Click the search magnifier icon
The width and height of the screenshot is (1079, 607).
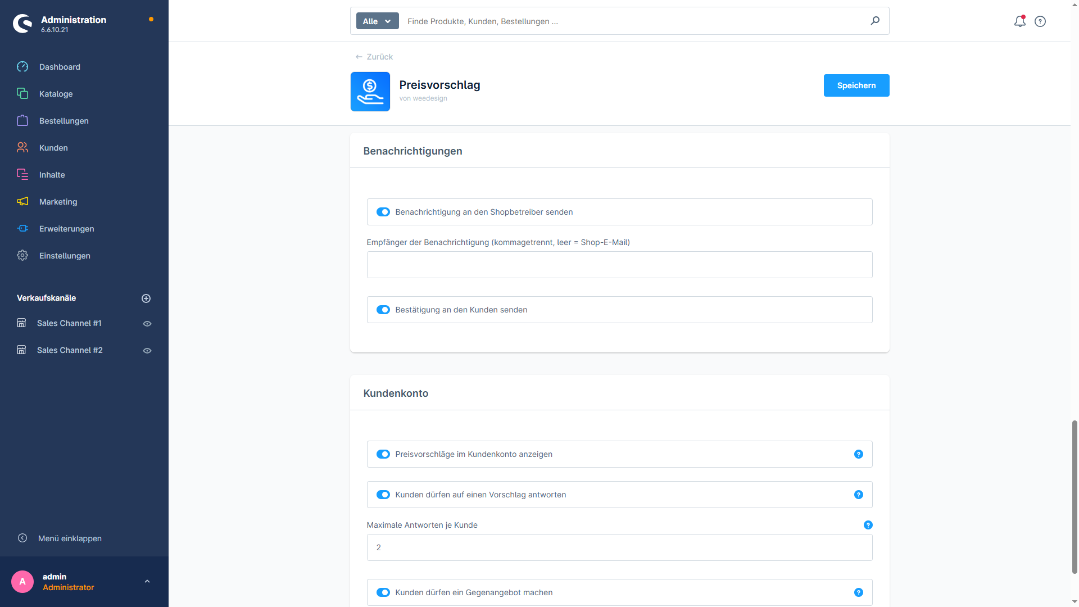click(x=875, y=21)
